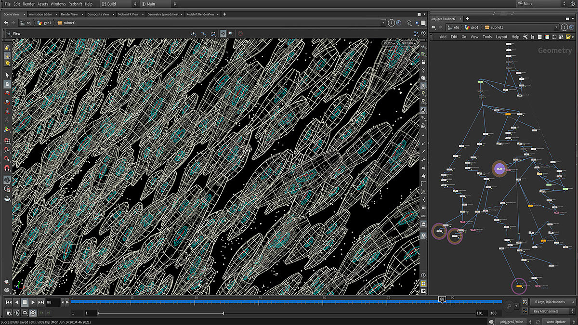The width and height of the screenshot is (578, 325).
Task: Toggle the pin on scene view pane
Action: [x=391, y=23]
